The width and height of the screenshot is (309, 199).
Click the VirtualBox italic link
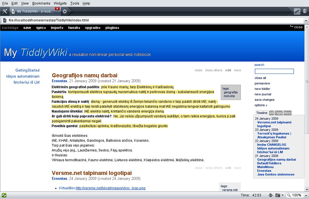click(x=67, y=188)
